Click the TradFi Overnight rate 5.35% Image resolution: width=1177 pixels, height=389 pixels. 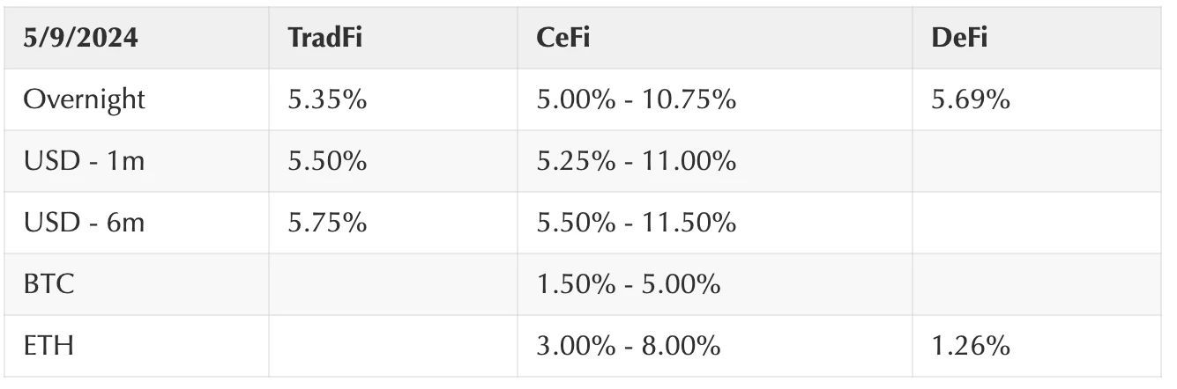pyautogui.click(x=326, y=99)
